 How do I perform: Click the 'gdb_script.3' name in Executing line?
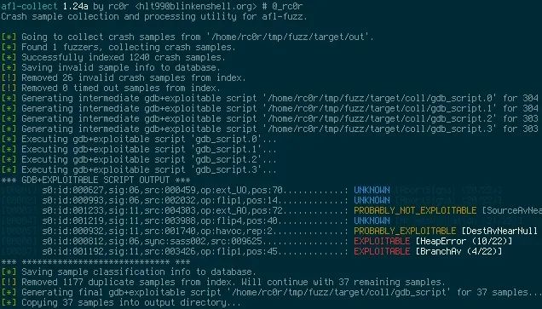[x=226, y=170]
